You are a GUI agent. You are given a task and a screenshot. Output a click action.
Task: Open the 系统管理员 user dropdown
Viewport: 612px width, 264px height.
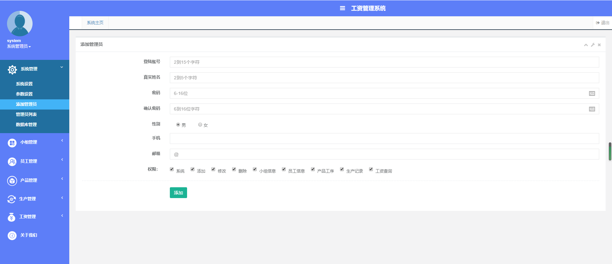[19, 46]
